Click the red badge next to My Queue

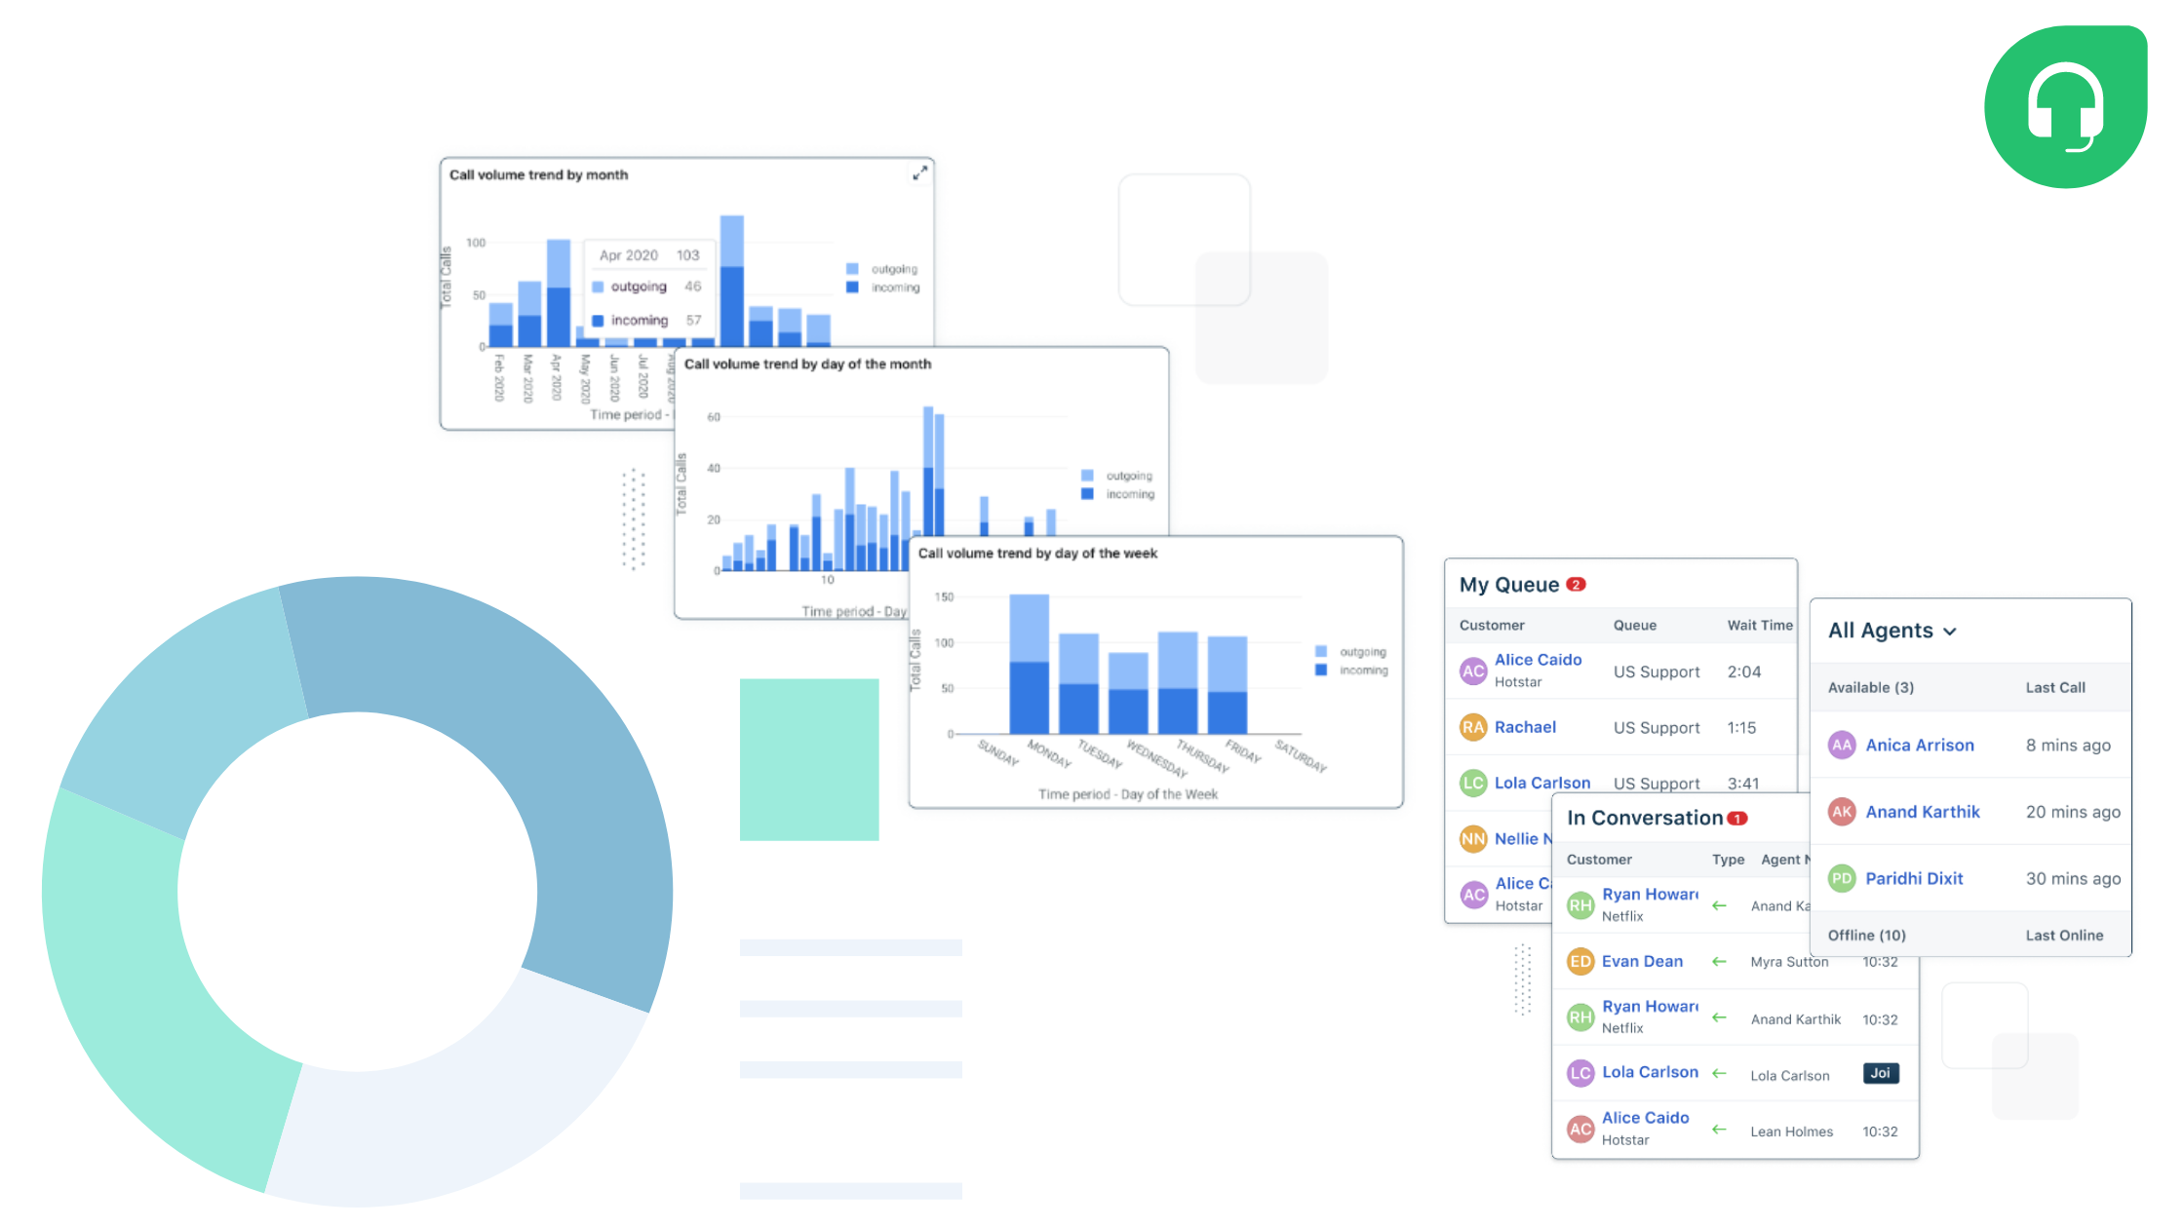point(1577,585)
